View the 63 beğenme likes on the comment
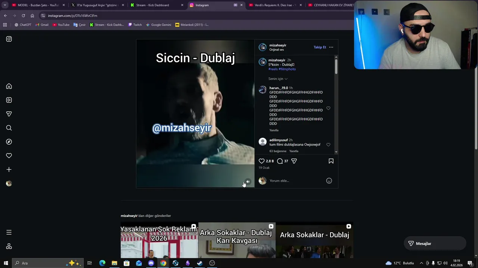 [x=278, y=151]
